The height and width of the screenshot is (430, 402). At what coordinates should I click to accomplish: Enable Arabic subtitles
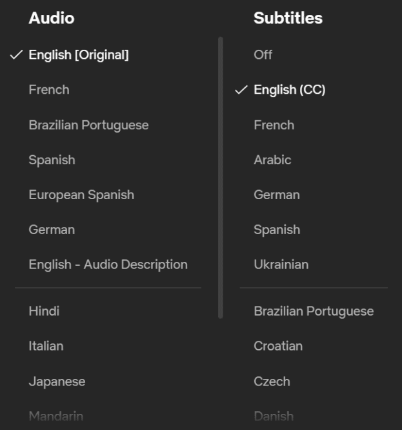point(272,160)
